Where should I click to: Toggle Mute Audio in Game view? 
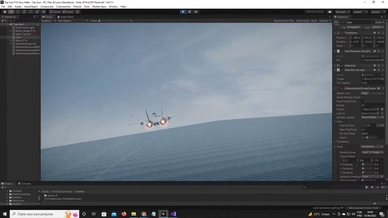[x=303, y=21]
